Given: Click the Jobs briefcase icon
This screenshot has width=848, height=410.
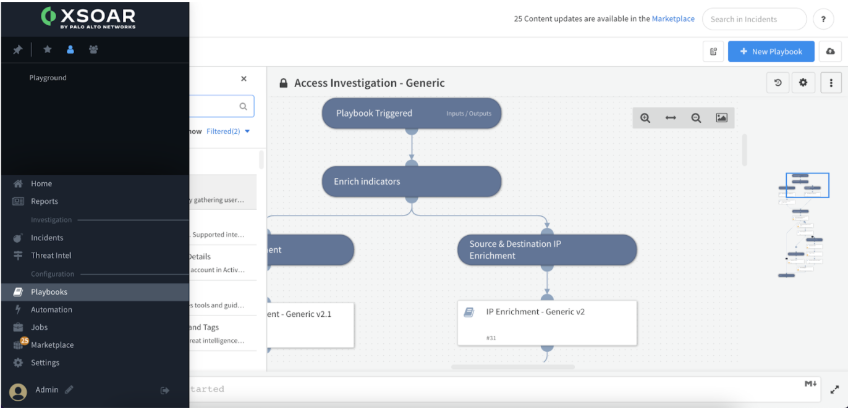Looking at the screenshot, I should (18, 327).
